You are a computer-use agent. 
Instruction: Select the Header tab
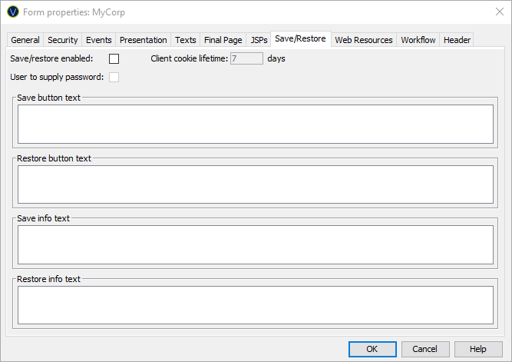[457, 40]
